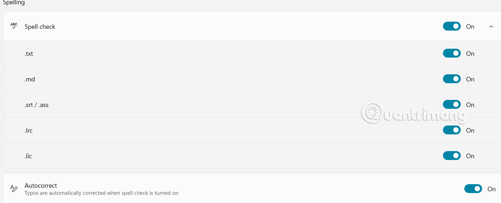The height and width of the screenshot is (203, 501).
Task: Click the Autocorrect setting title
Action: [41, 186]
